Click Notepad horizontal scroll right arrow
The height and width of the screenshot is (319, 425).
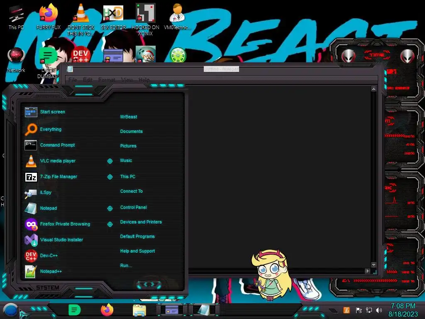coord(368,271)
